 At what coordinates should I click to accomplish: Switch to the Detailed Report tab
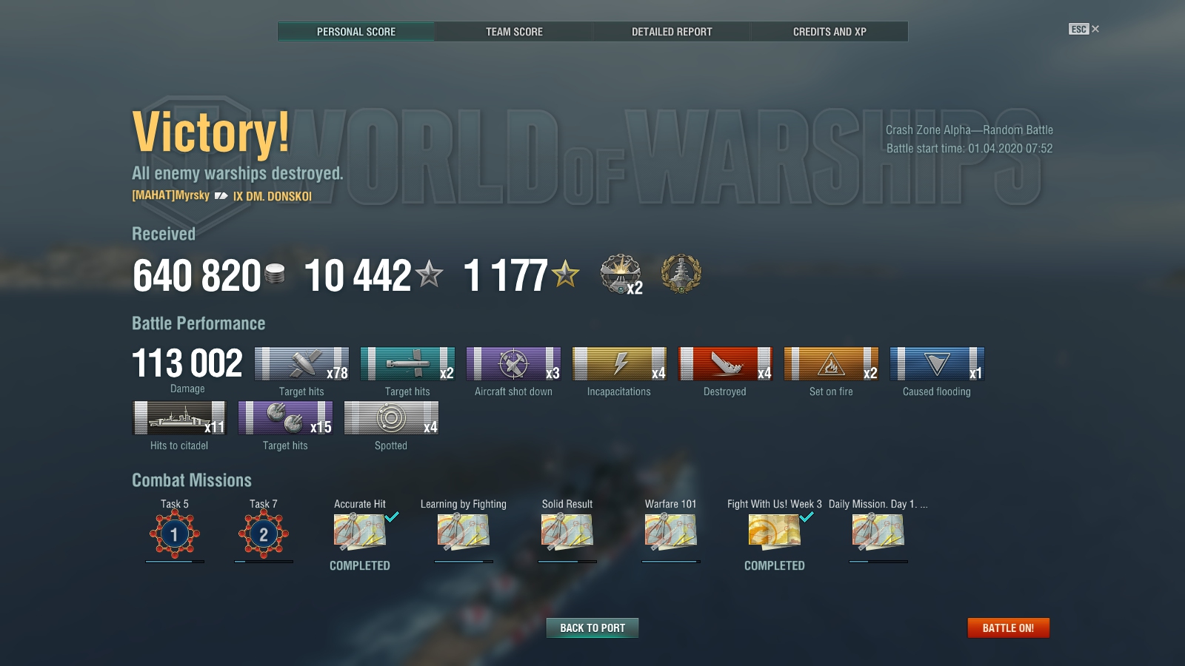tap(672, 32)
